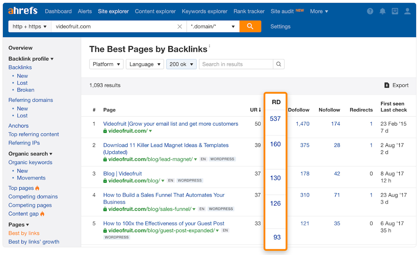The height and width of the screenshot is (255, 419).
Task: Open the *.domain/* mode dropdown
Action: pyautogui.click(x=213, y=26)
